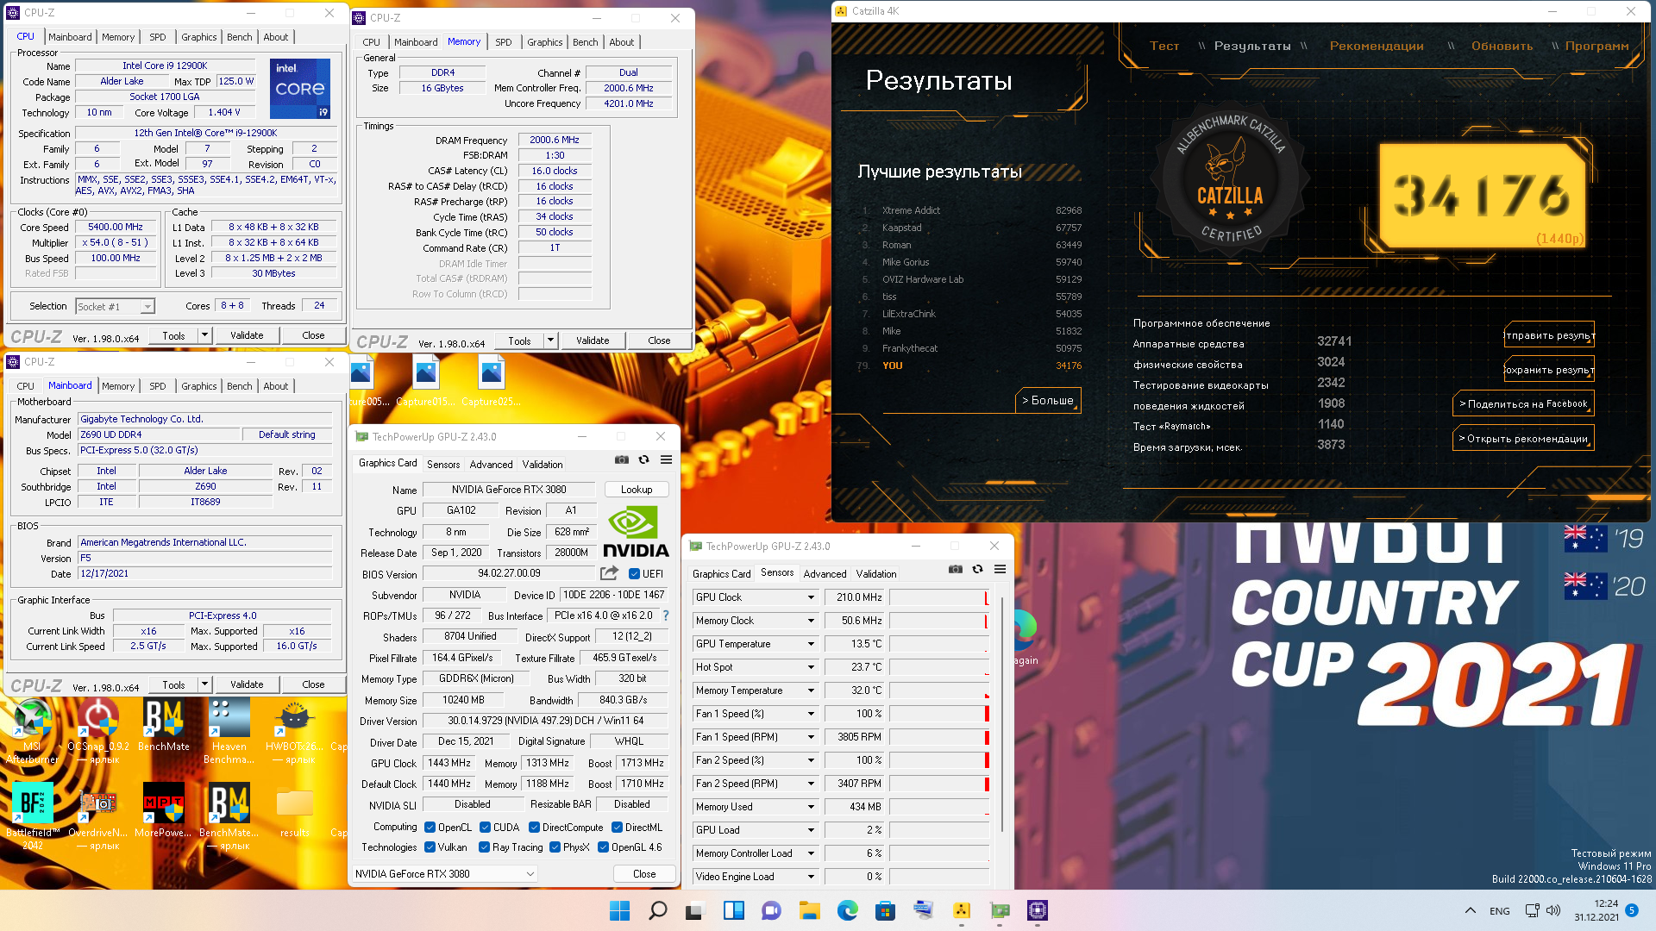Screen dimensions: 1656x931
Task: Open HWBOT desktop shortcut with cat icon
Action: [294, 731]
